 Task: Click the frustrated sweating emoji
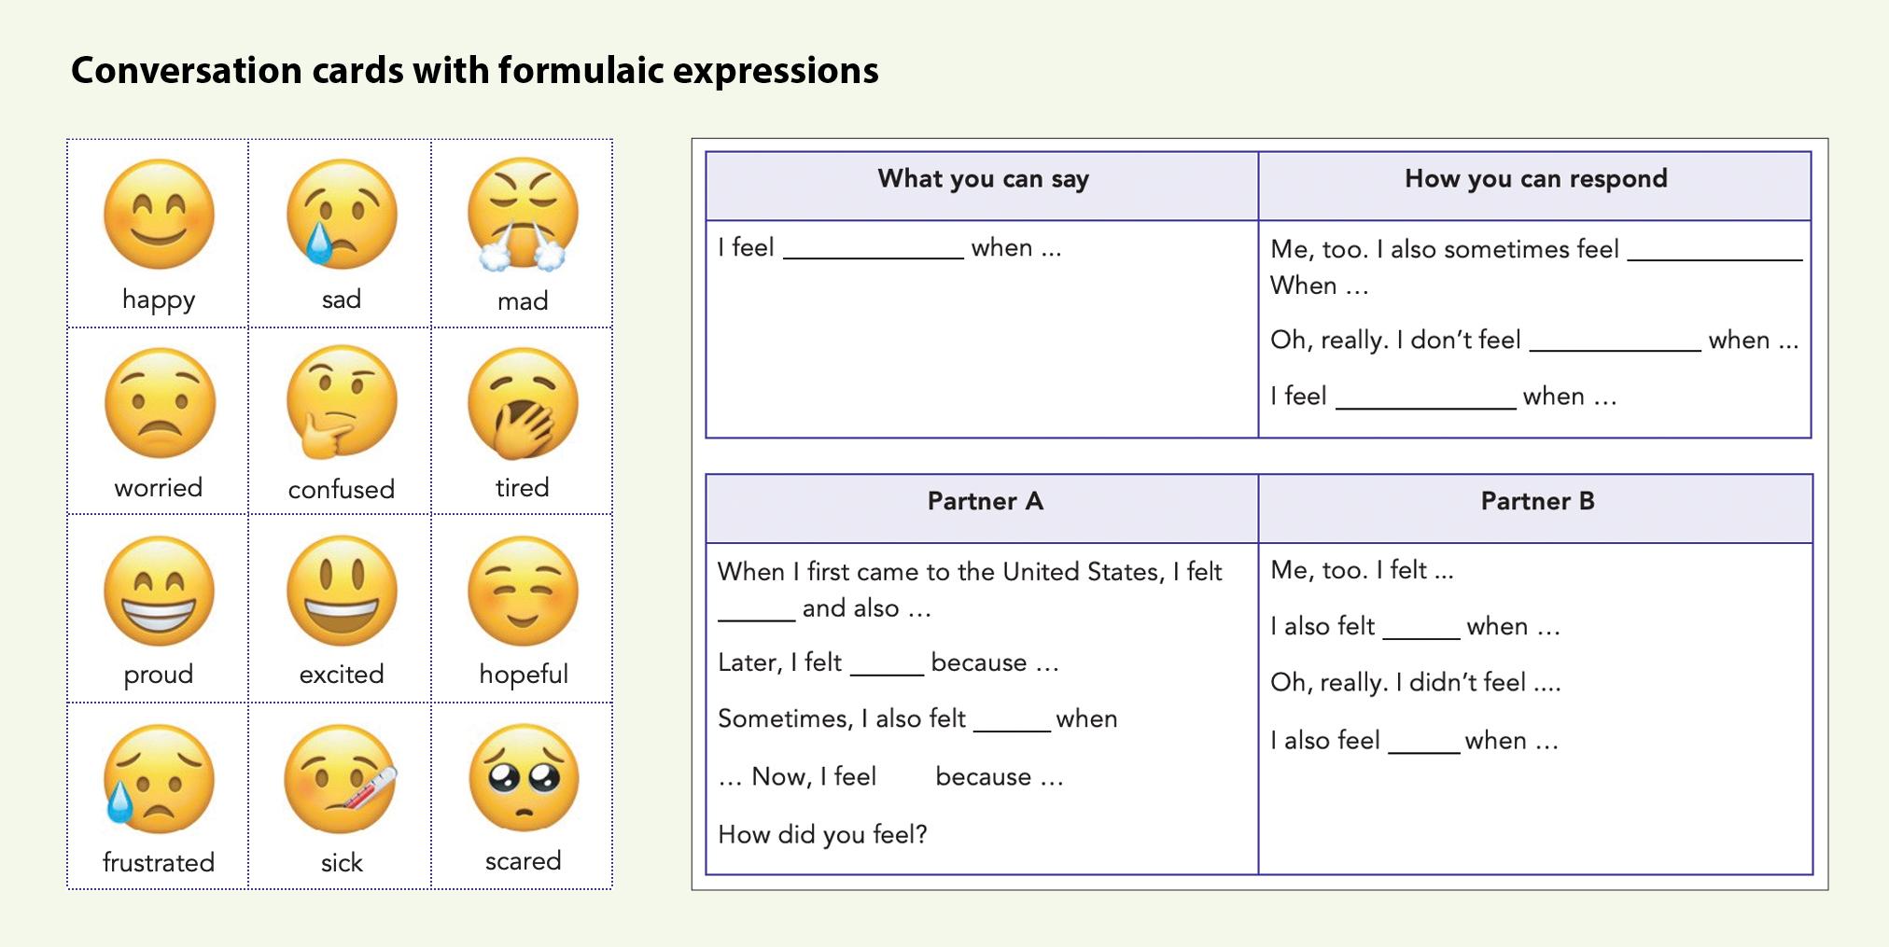159,779
